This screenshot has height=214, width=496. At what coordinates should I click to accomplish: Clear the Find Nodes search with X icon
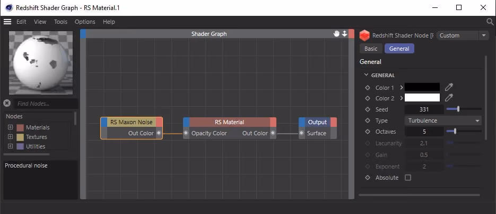[7, 103]
